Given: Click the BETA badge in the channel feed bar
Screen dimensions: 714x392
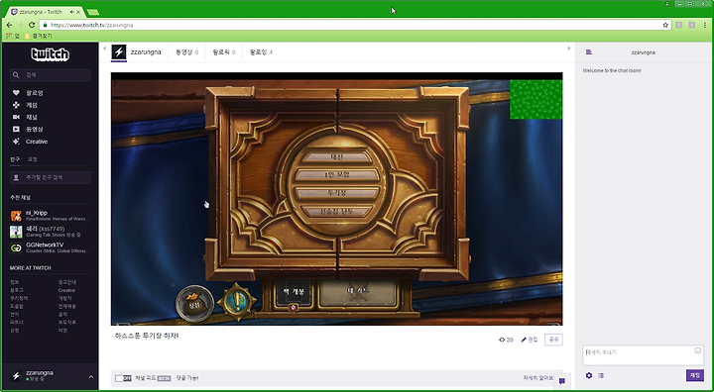Looking at the screenshot, I should pyautogui.click(x=164, y=378).
